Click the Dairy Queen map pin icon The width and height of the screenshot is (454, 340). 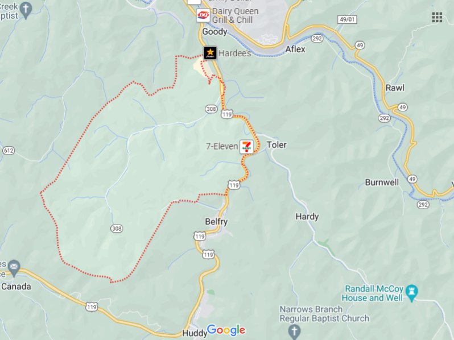pos(203,15)
